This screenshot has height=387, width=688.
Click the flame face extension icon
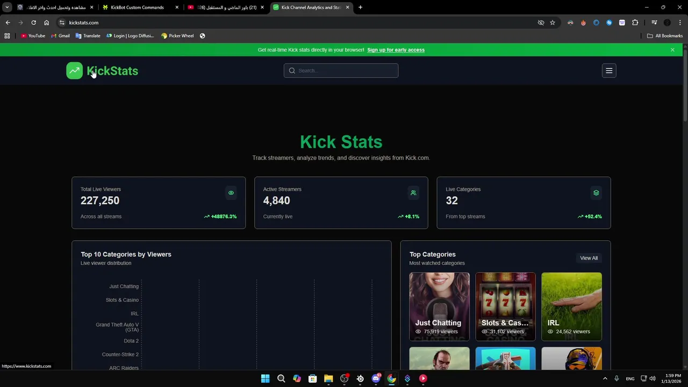583,23
